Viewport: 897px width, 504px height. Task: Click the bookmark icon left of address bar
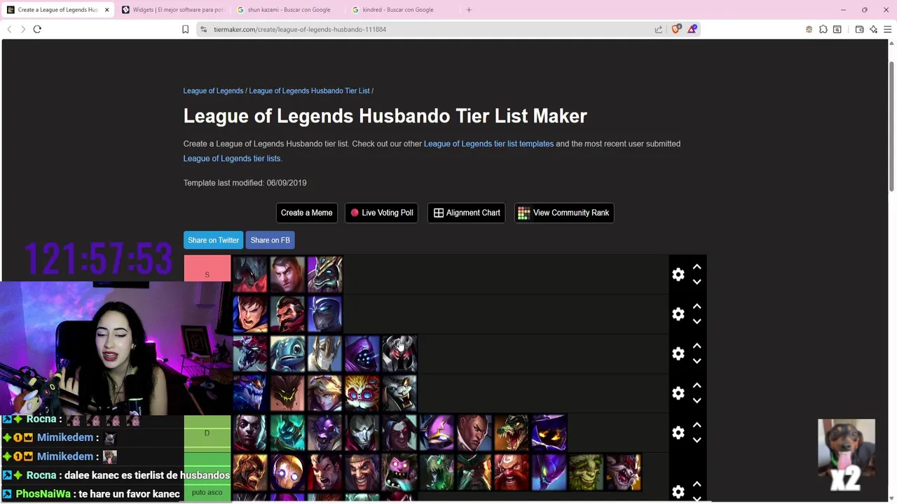[x=185, y=29]
